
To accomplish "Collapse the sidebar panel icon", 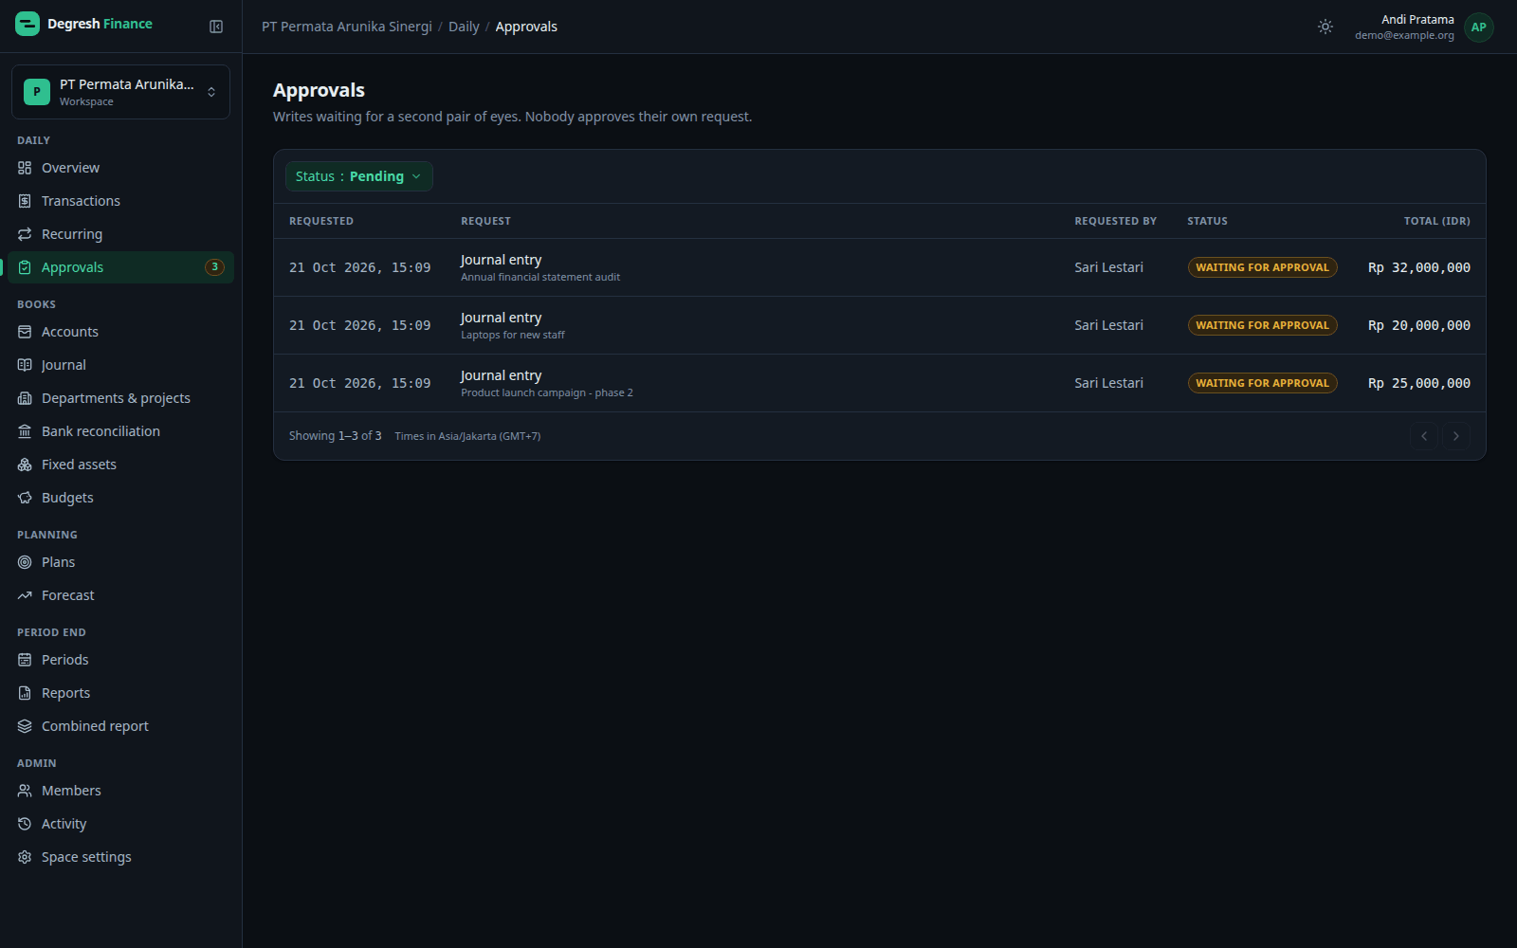I will point(216,27).
